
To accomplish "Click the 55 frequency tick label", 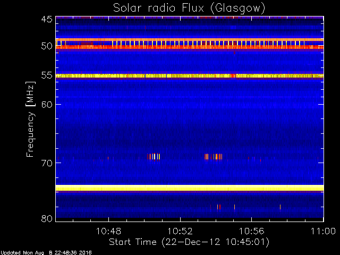I will 47,75.
